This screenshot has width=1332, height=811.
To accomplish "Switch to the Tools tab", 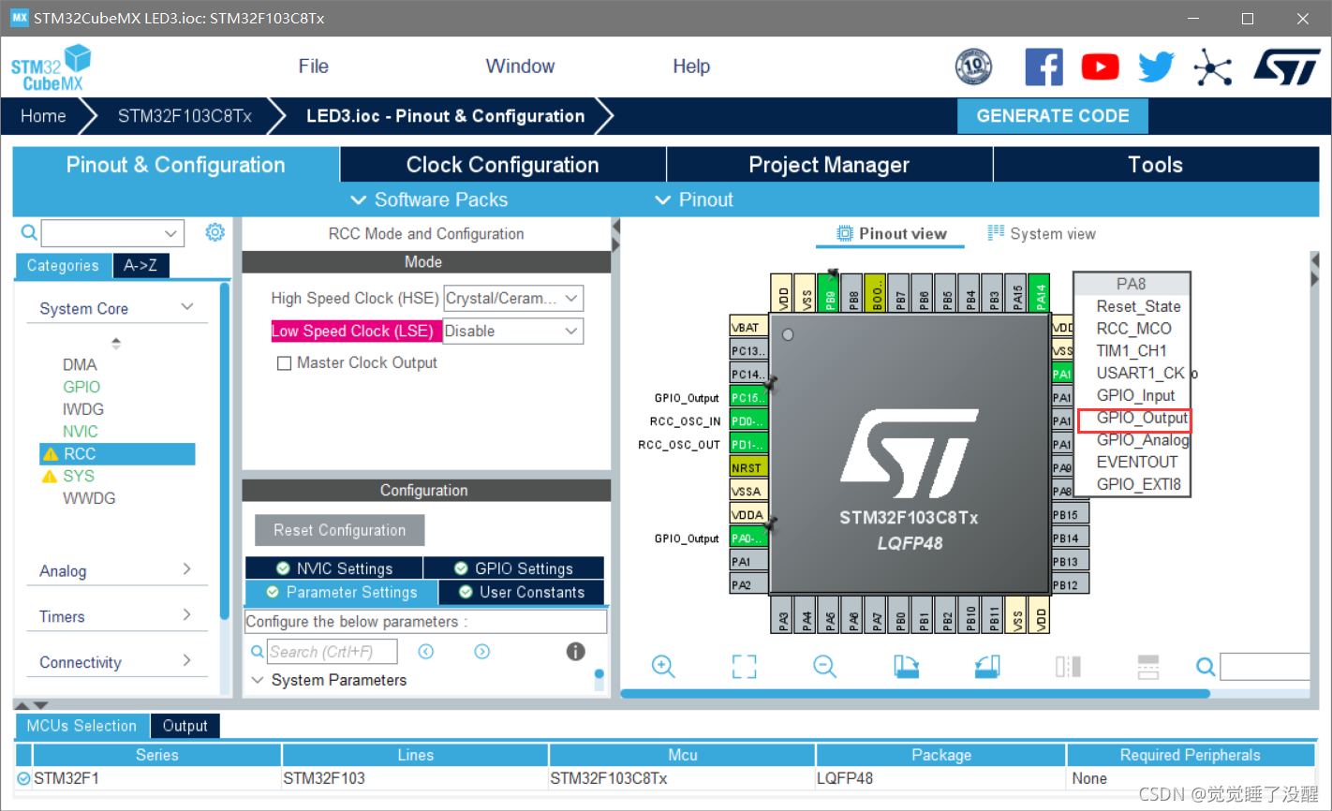I will coord(1156,165).
